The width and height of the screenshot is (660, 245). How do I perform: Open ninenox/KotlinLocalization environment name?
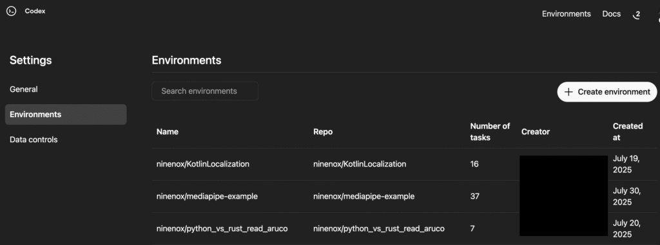click(x=203, y=164)
